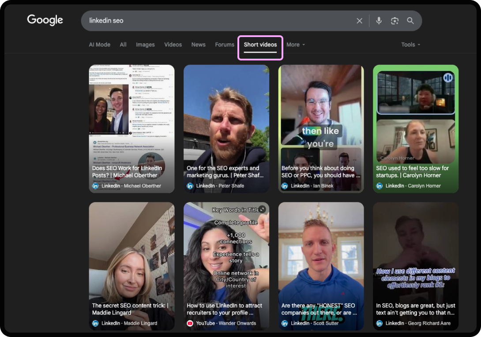Click source text 'LinkedIn · Georg Richard Aare'
Screen dimensions: 481x337
pyautogui.click(x=418, y=323)
